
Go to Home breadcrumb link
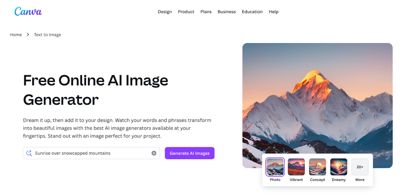click(x=16, y=35)
